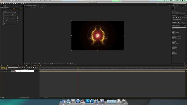
Task: Open the Active Camera view dropdown
Action: [57, 64]
